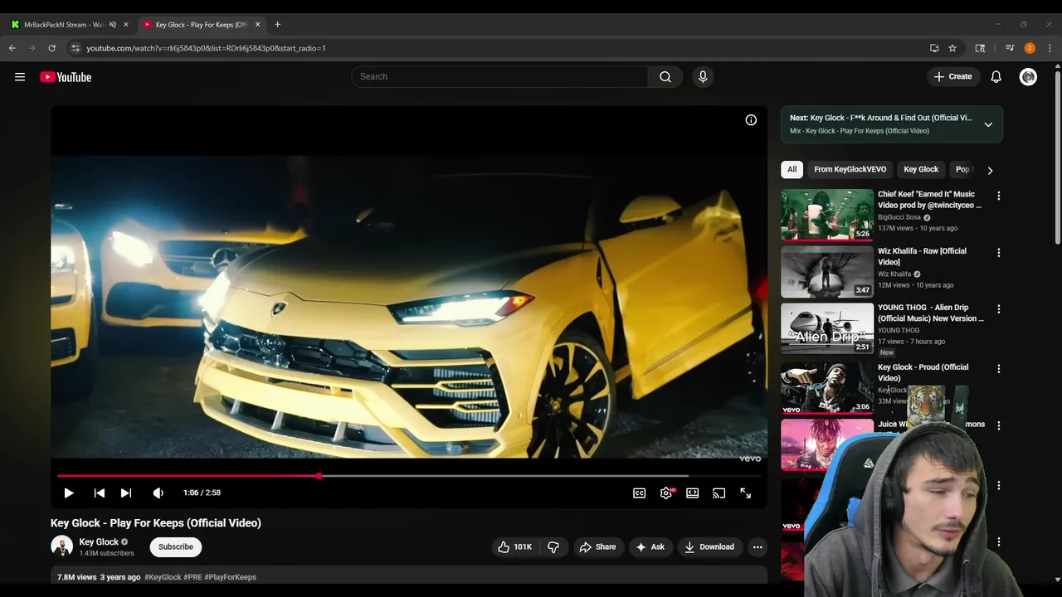Open options for the Chief Keef video
This screenshot has width=1062, height=597.
(999, 196)
